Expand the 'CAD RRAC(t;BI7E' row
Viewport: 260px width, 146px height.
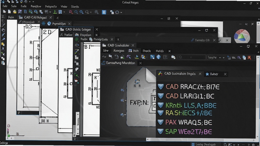click(161, 87)
